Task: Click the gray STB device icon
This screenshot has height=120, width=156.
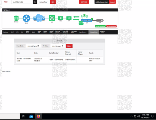Action: point(100,20)
